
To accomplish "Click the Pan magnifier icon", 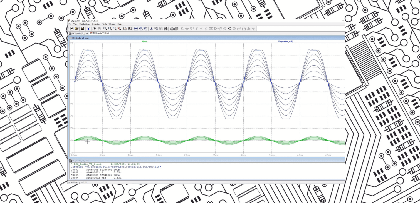I will [110, 28].
